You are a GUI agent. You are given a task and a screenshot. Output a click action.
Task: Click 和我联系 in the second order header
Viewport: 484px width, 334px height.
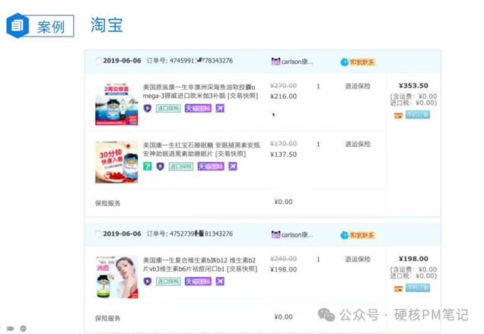click(362, 235)
